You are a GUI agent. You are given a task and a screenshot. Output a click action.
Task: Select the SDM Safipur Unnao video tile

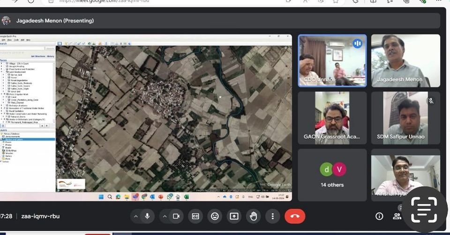pyautogui.click(x=405, y=118)
